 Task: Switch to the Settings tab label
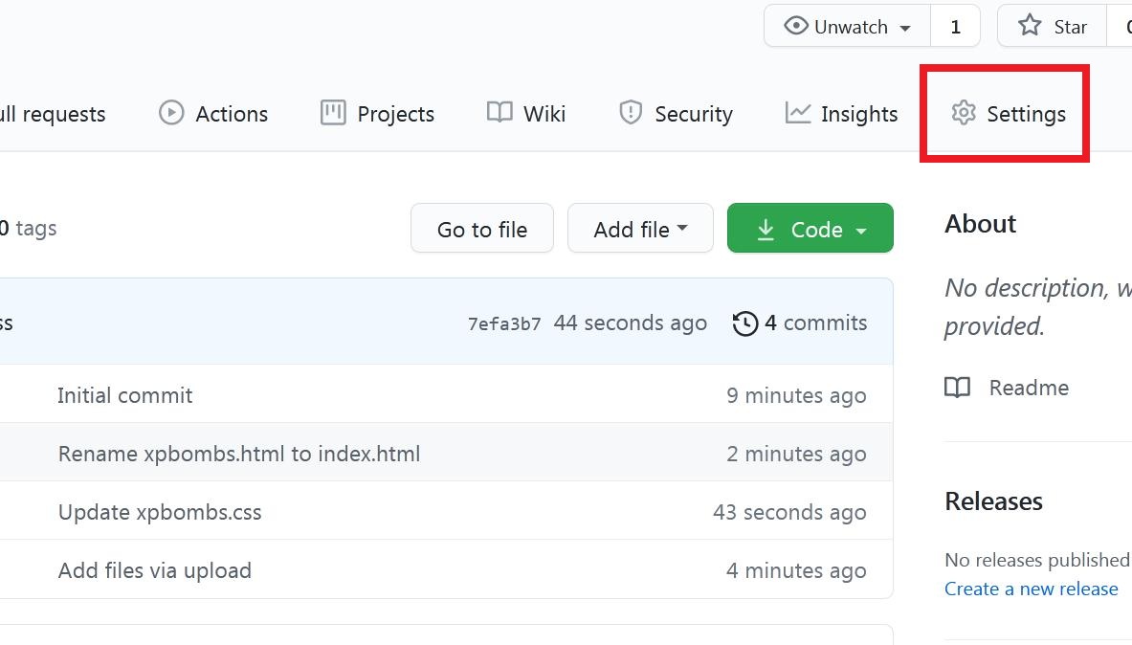click(1026, 114)
